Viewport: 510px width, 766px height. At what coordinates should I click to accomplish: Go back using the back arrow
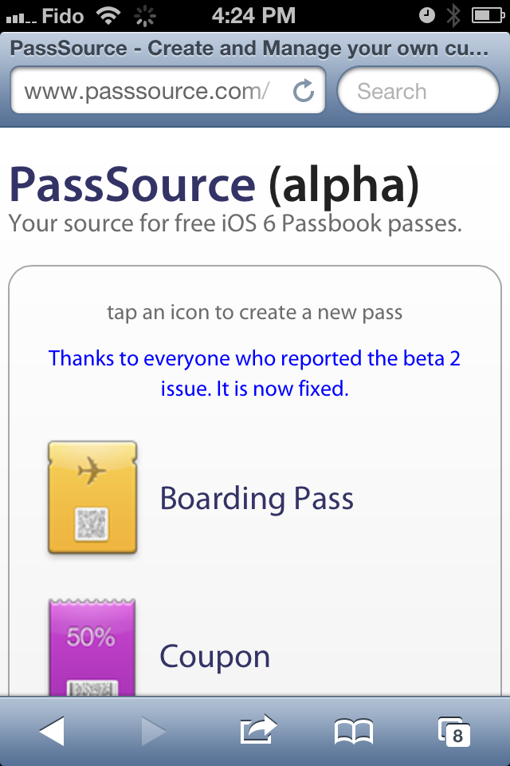(x=52, y=731)
